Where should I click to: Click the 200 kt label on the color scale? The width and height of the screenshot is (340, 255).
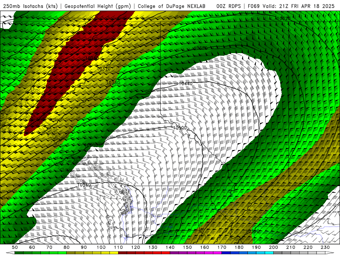click(x=273, y=247)
